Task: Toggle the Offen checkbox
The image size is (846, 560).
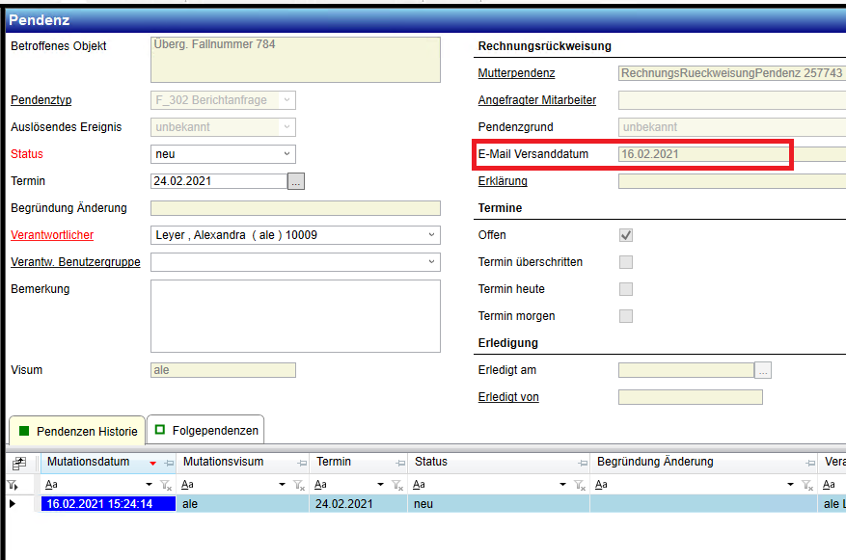Action: [x=626, y=235]
